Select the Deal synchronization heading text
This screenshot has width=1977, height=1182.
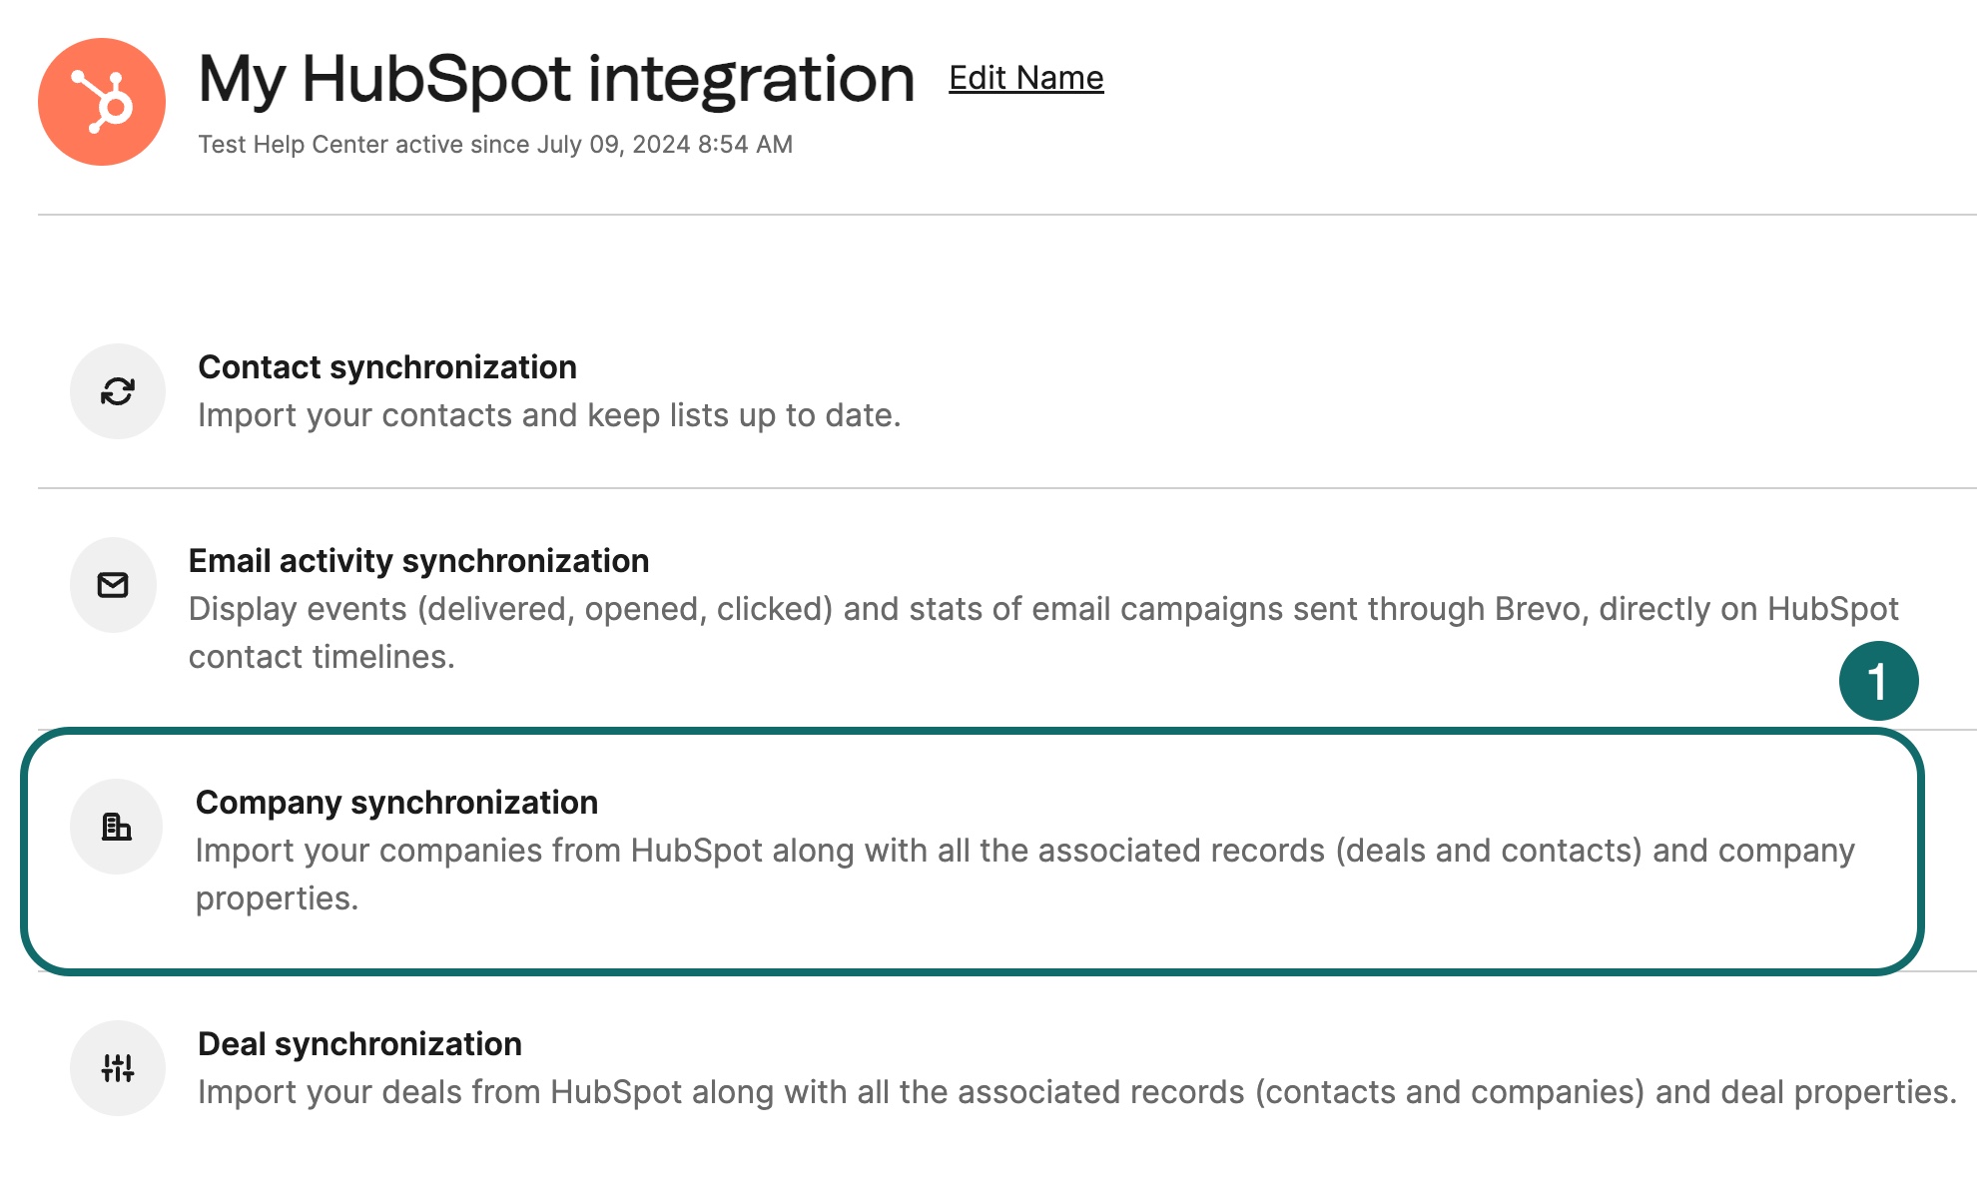(x=359, y=1043)
